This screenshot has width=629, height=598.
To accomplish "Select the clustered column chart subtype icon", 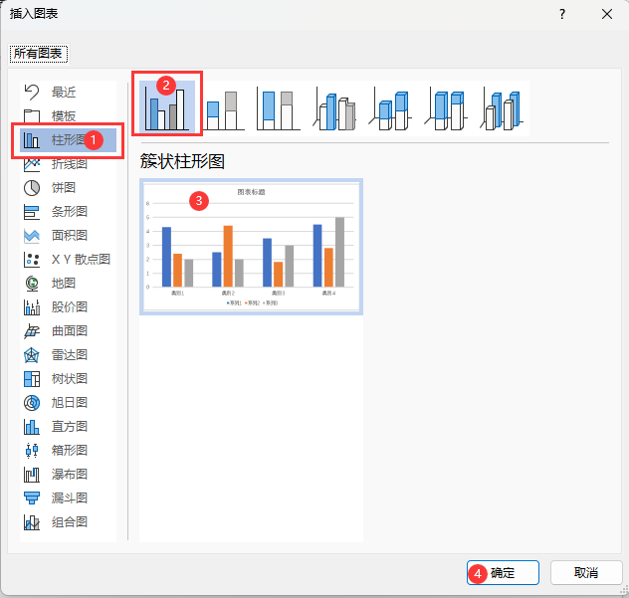I will (x=167, y=106).
